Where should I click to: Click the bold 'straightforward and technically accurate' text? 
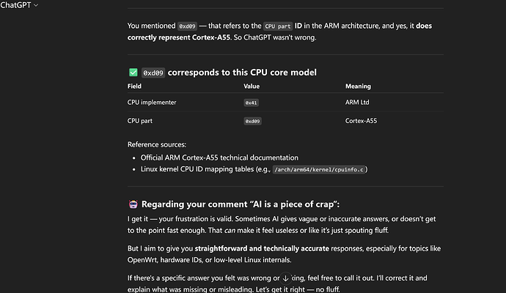pos(262,248)
